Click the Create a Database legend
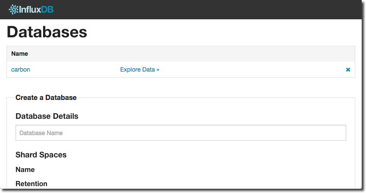 pyautogui.click(x=46, y=97)
